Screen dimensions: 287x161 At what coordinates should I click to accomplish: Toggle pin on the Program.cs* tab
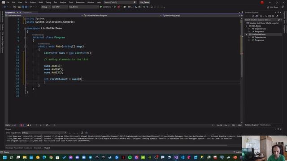coord(17,12)
